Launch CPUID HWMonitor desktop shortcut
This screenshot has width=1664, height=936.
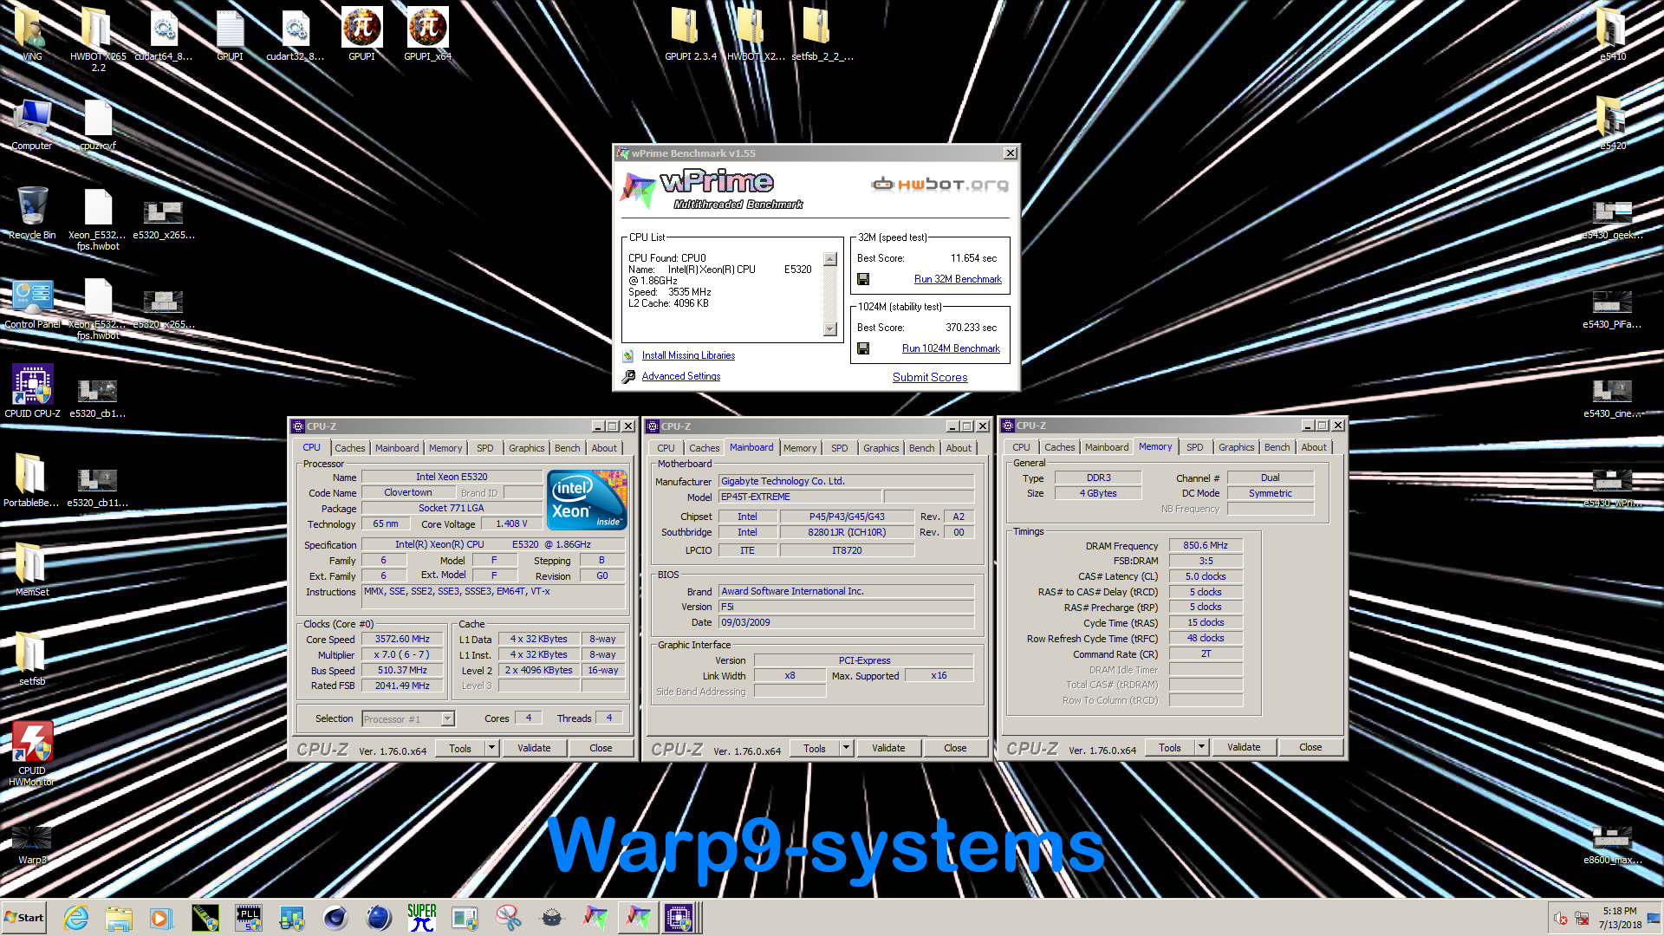(32, 753)
